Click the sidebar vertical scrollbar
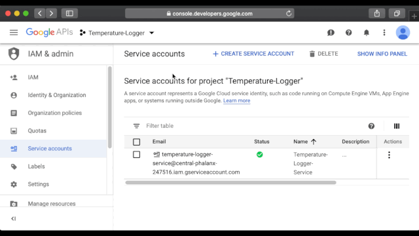The height and width of the screenshot is (236, 419). 109,108
